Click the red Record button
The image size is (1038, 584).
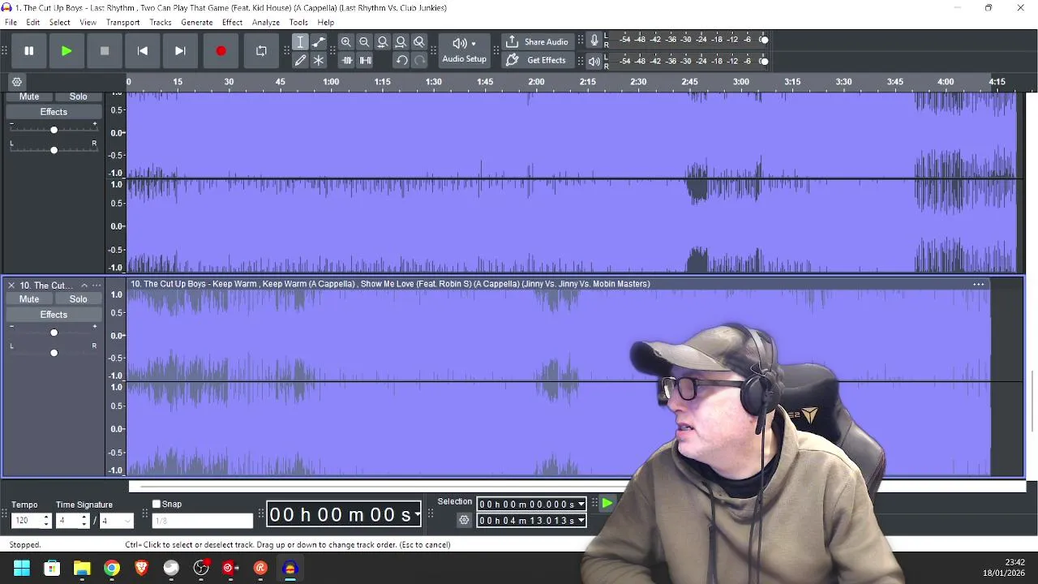click(x=221, y=51)
